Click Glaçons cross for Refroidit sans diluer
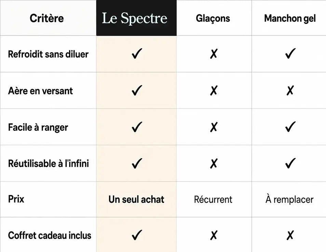The height and width of the screenshot is (252, 326). tap(214, 54)
